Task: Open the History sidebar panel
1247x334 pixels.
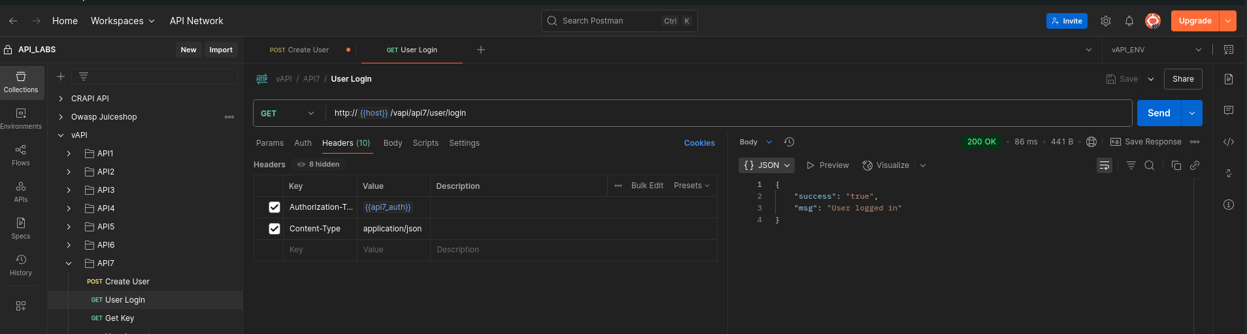Action: (x=21, y=265)
